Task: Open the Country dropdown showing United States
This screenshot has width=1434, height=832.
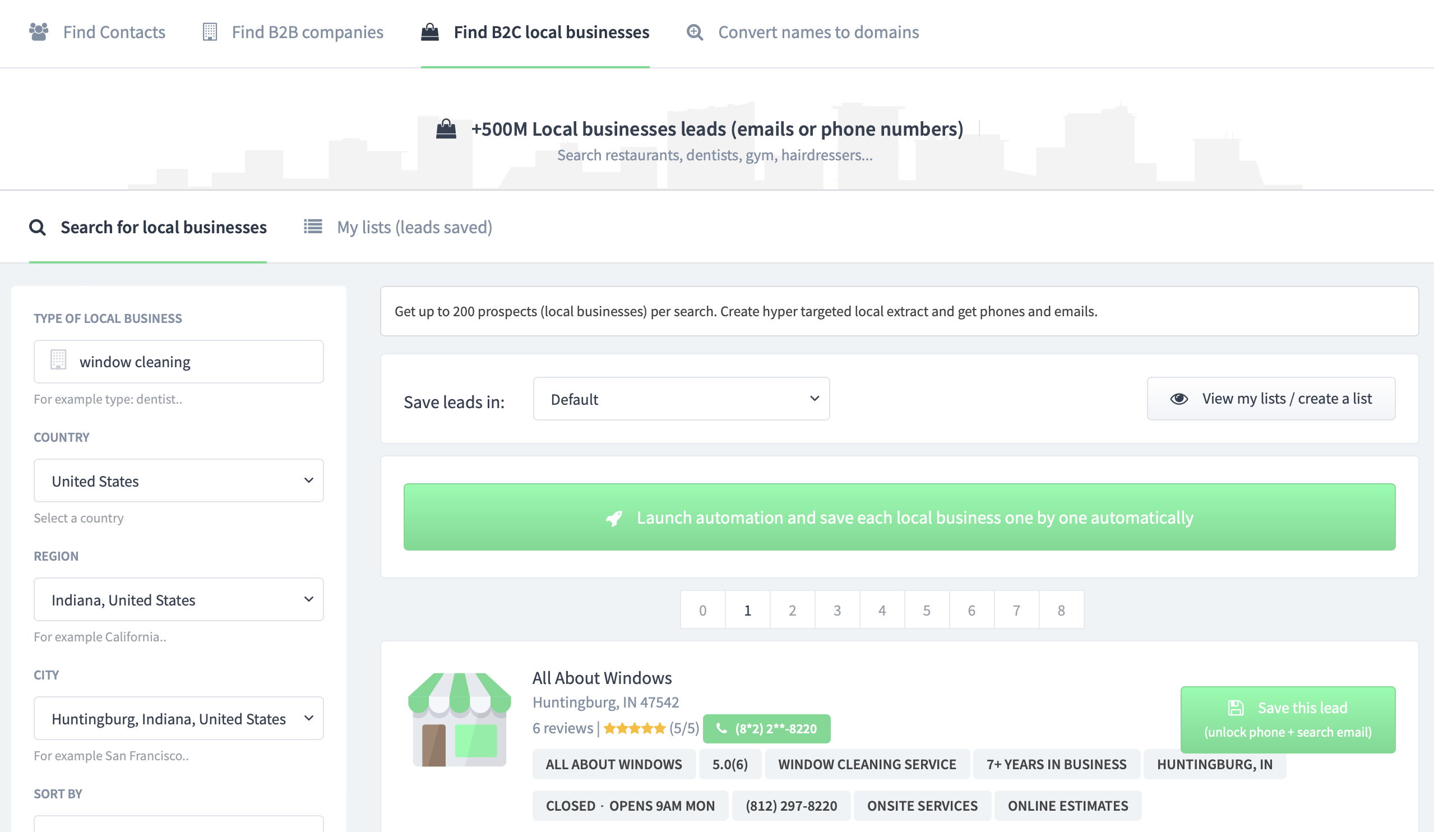Action: pyautogui.click(x=179, y=481)
